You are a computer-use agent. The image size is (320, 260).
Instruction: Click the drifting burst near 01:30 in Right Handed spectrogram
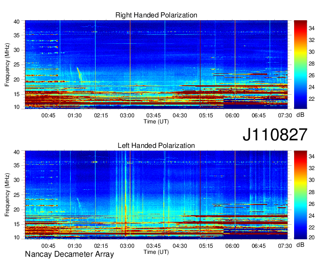[79, 74]
